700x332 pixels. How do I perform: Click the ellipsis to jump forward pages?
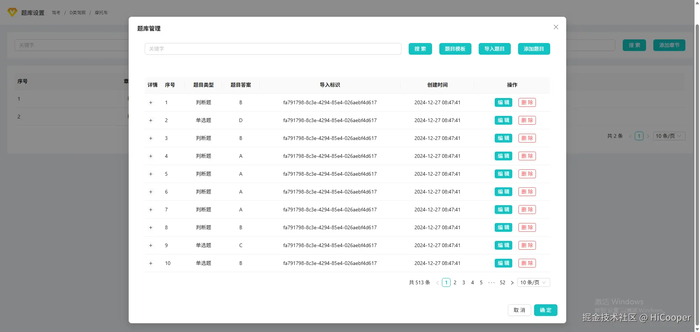tap(491, 282)
